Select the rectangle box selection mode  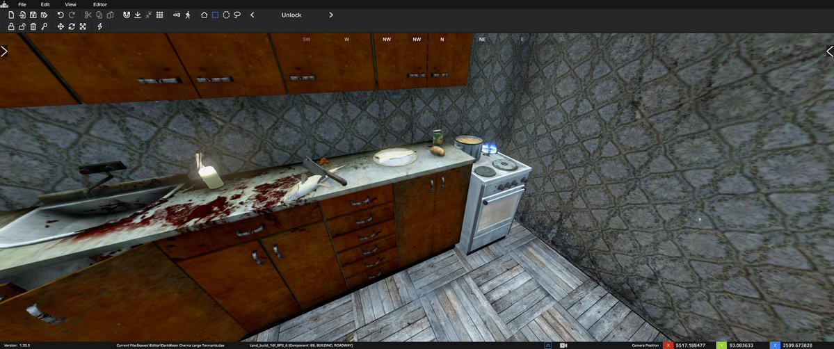pos(215,15)
